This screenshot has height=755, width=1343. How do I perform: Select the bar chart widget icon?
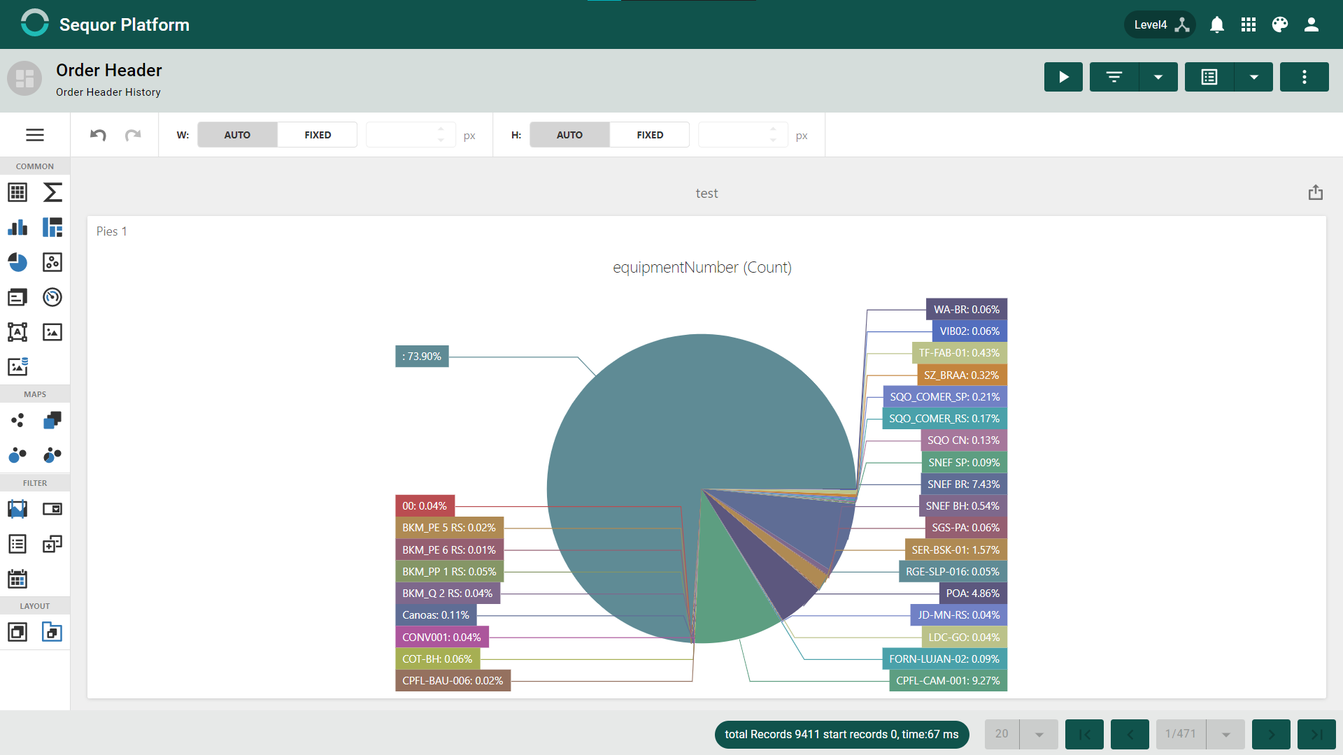[x=17, y=227]
